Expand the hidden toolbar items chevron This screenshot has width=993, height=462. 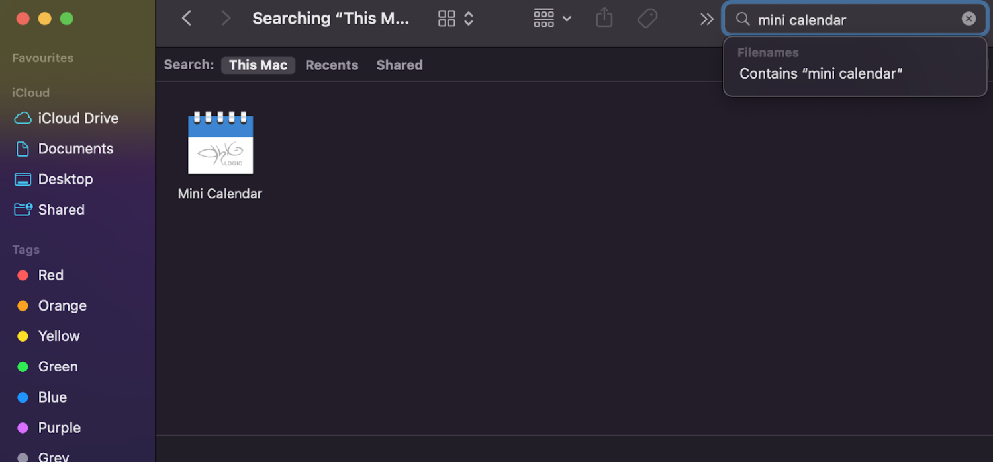click(706, 18)
